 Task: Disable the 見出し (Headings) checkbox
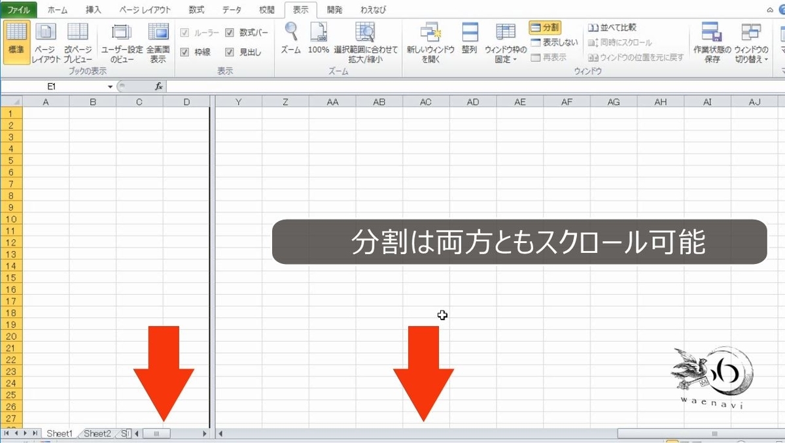click(x=230, y=52)
